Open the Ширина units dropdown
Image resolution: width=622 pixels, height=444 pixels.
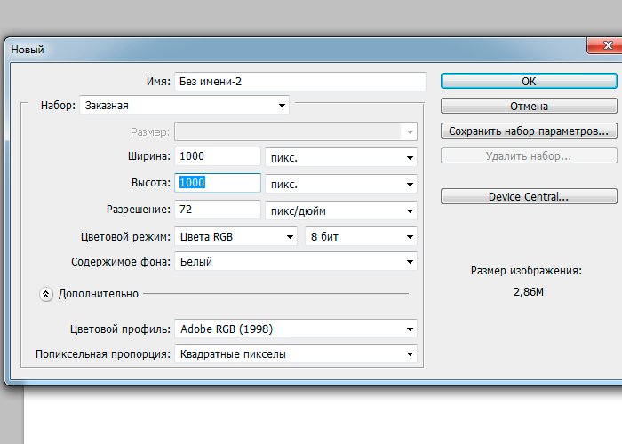pyautogui.click(x=341, y=157)
